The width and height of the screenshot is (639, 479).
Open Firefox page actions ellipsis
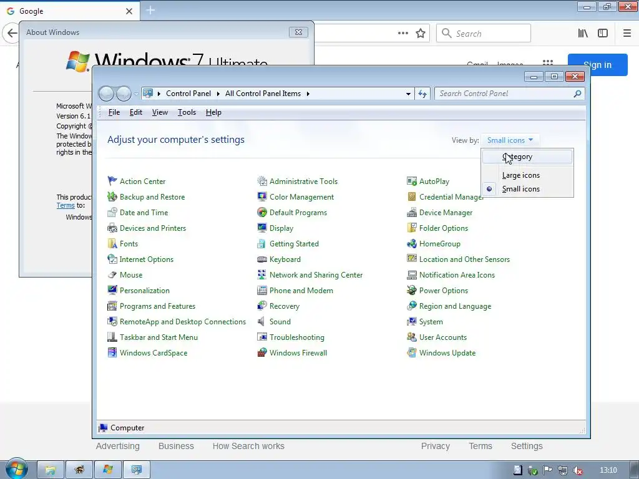tap(403, 34)
